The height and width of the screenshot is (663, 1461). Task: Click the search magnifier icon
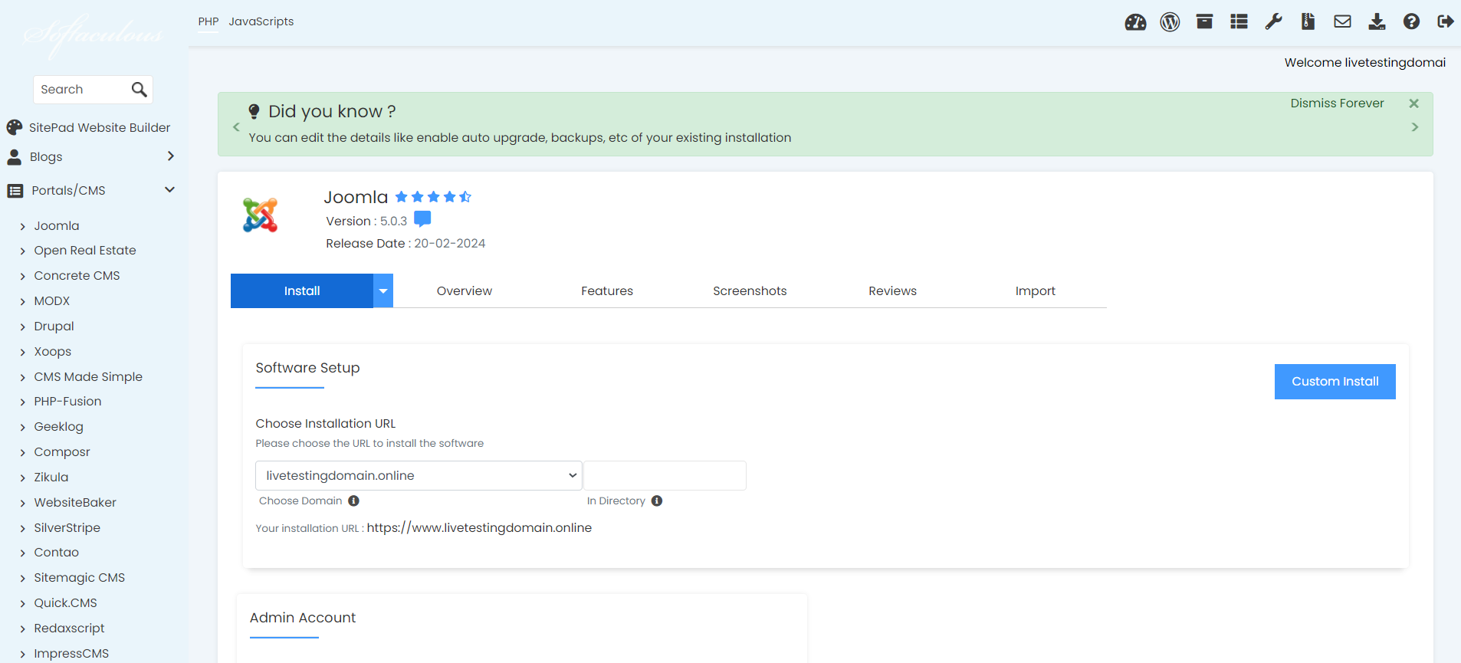click(139, 90)
